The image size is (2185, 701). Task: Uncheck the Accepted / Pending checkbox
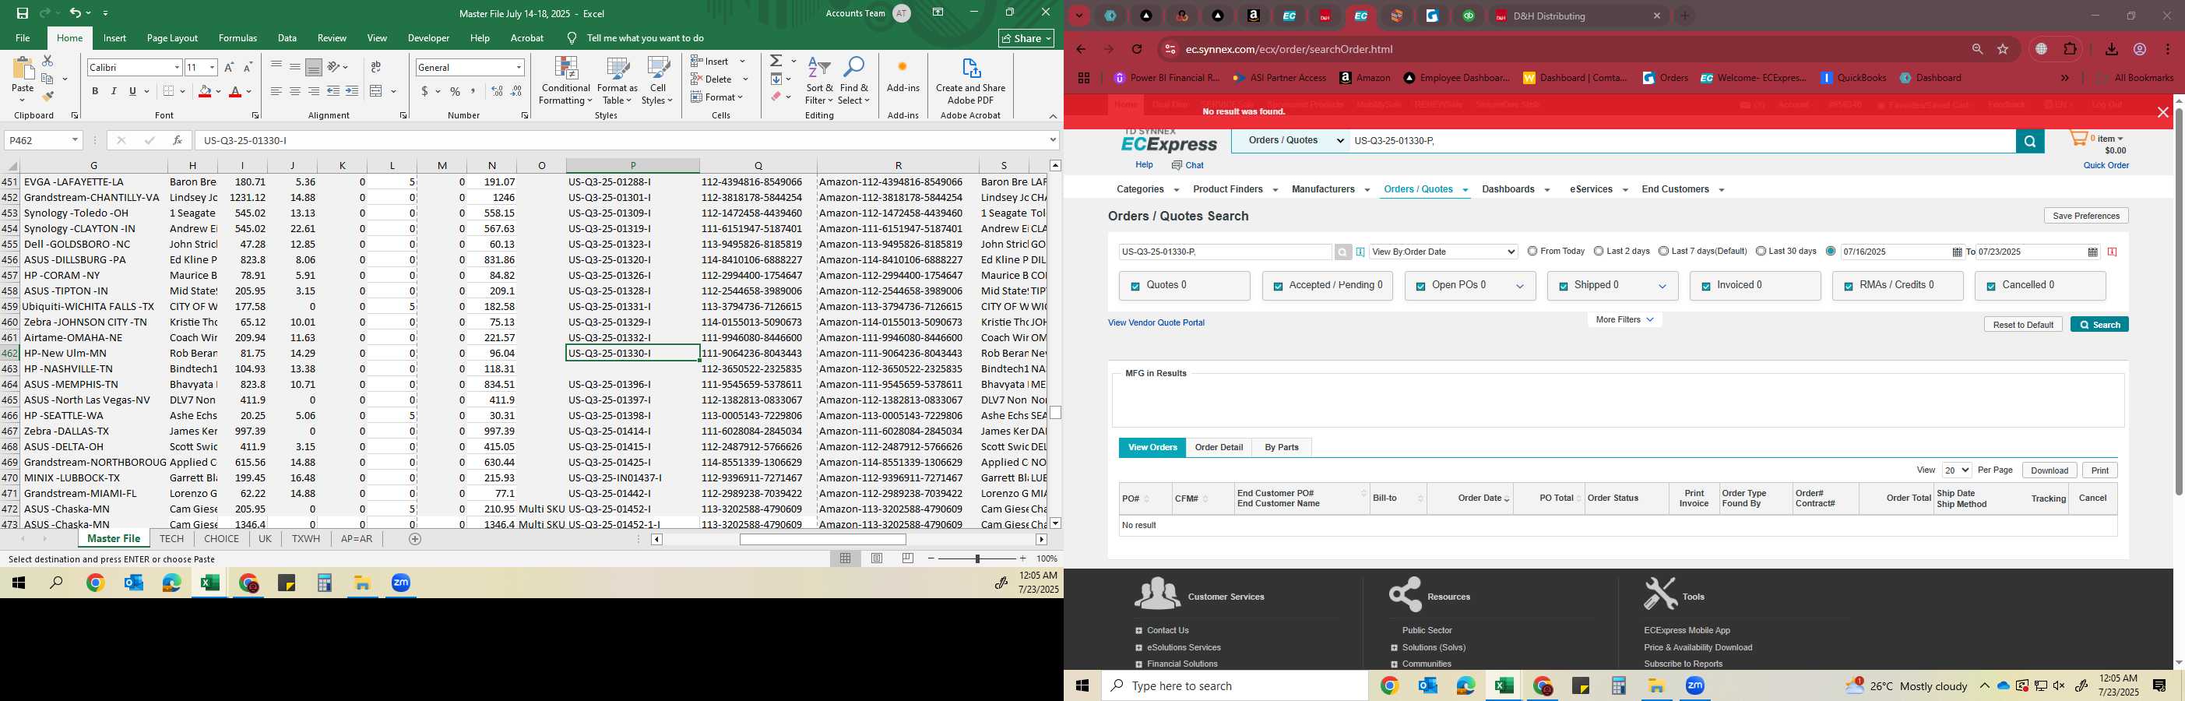coord(1277,287)
